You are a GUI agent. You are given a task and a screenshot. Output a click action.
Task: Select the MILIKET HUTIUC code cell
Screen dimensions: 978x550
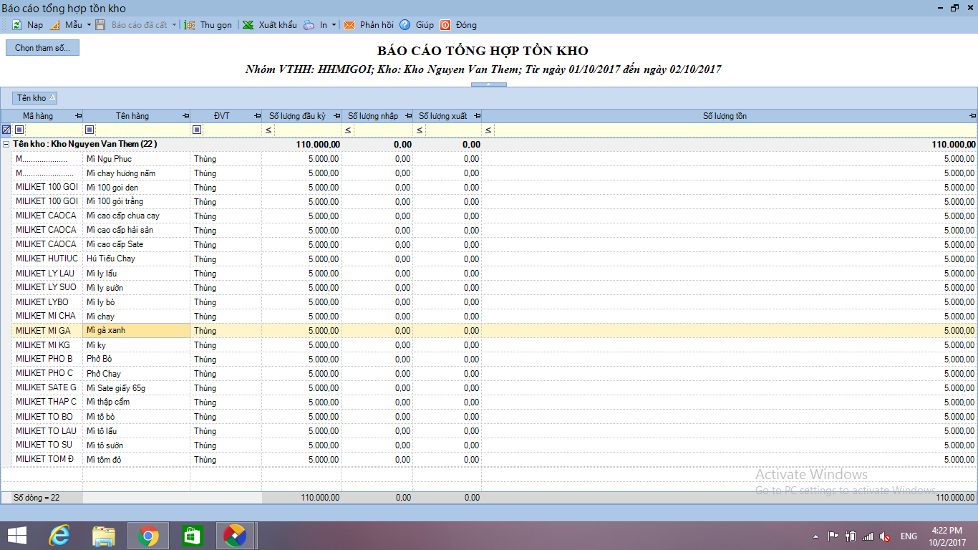47,259
